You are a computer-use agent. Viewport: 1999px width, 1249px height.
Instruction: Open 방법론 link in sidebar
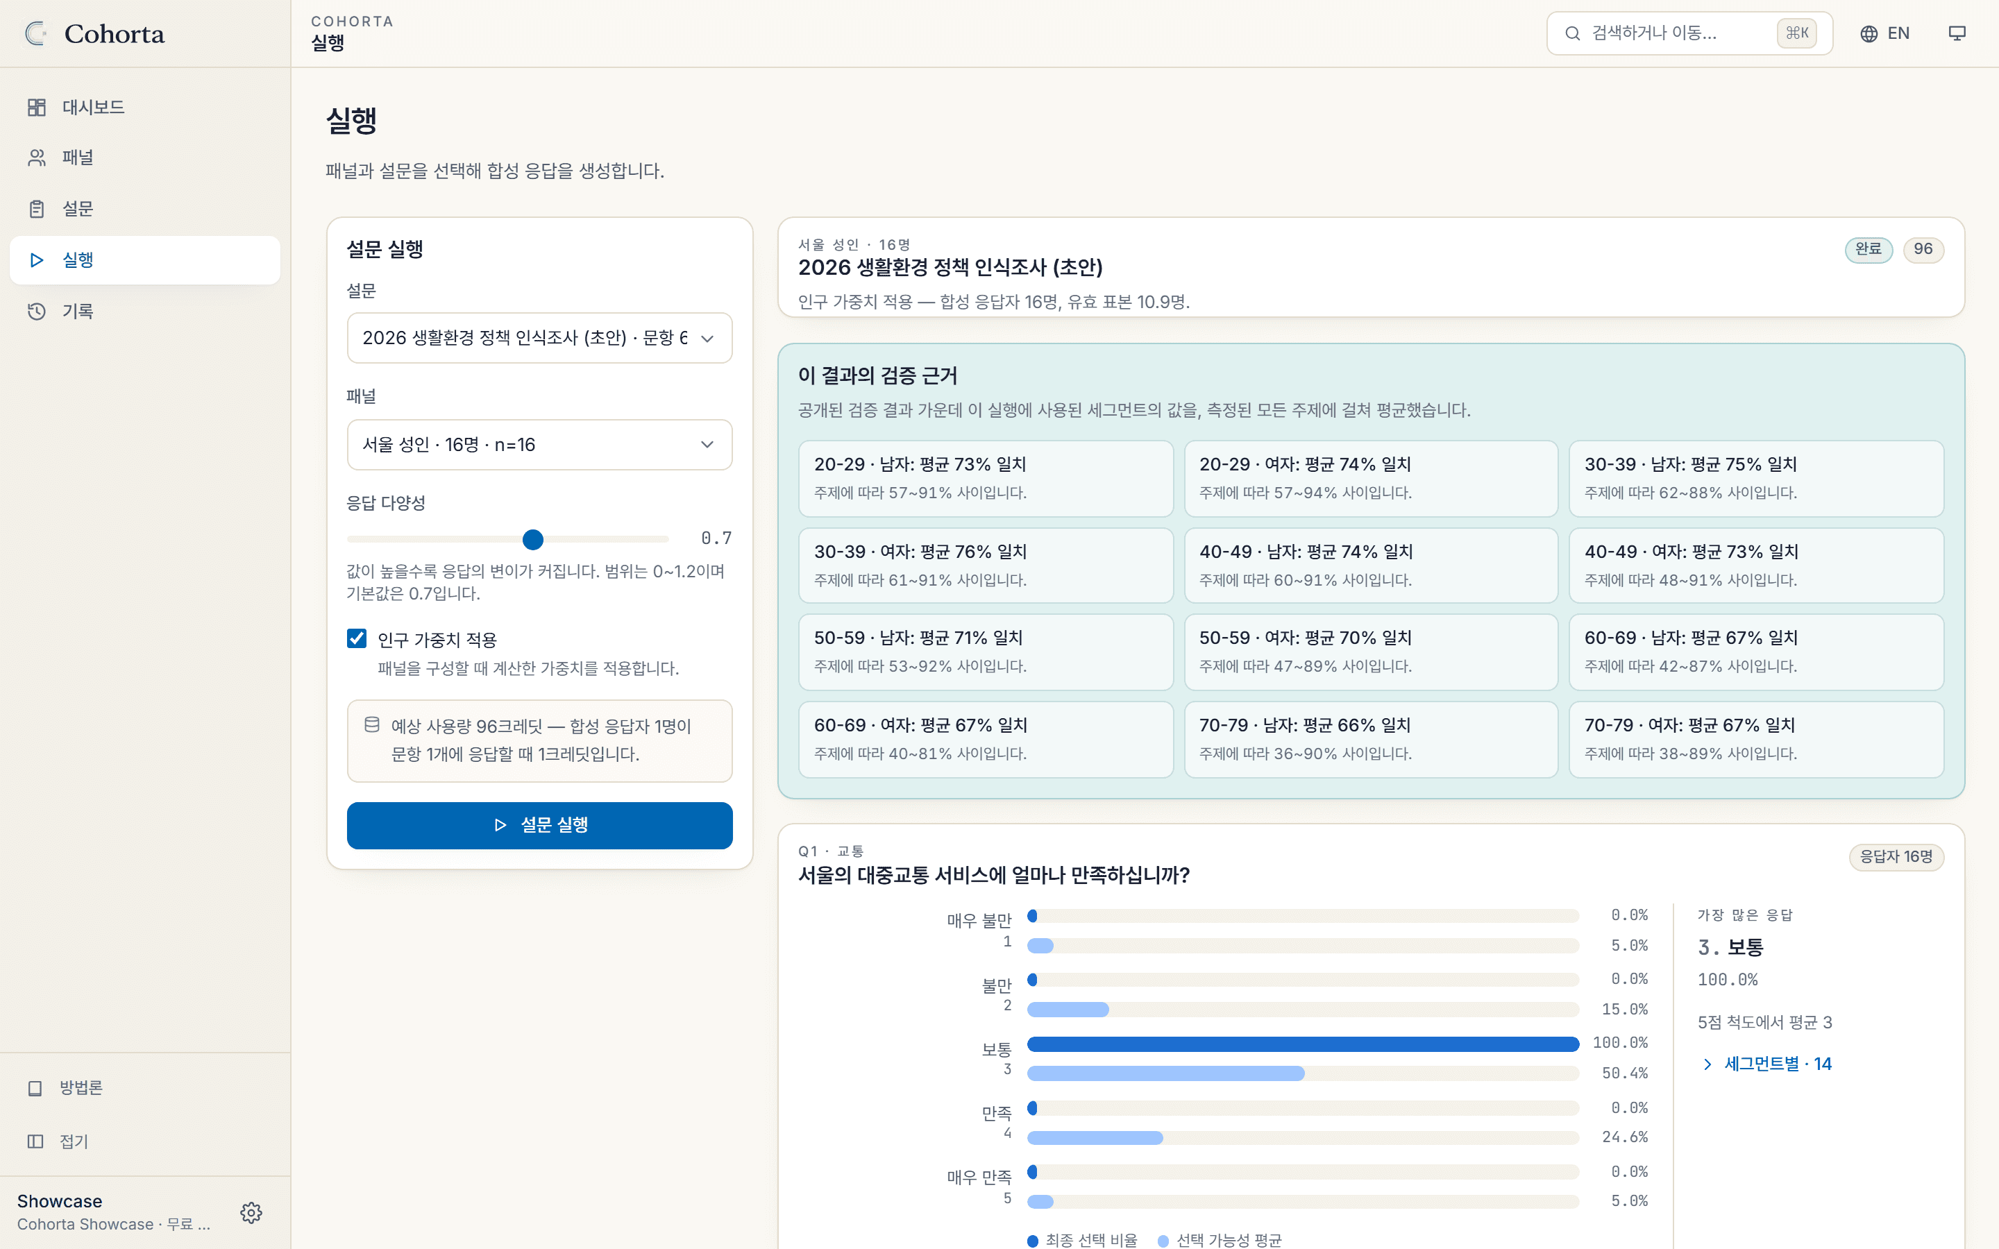(144, 1088)
